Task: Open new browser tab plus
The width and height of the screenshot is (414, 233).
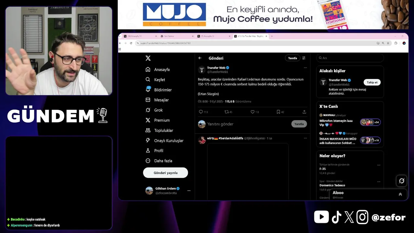Action: [x=272, y=36]
